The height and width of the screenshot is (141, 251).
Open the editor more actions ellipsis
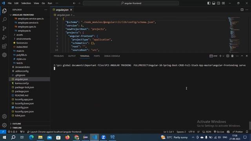[247, 10]
